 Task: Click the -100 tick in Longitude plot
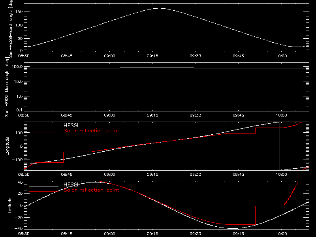tap(17, 160)
